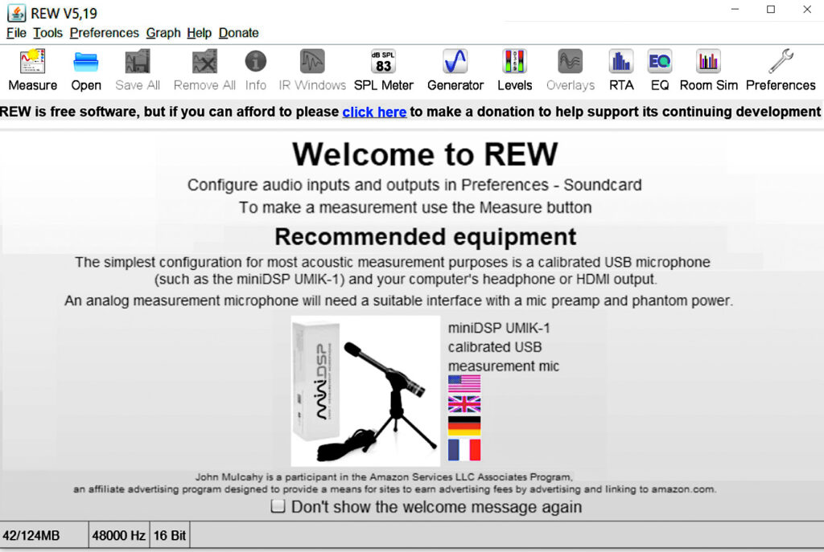The image size is (824, 552).
Task: Click the miniDSP UMIK-1 microphone image
Action: [365, 390]
